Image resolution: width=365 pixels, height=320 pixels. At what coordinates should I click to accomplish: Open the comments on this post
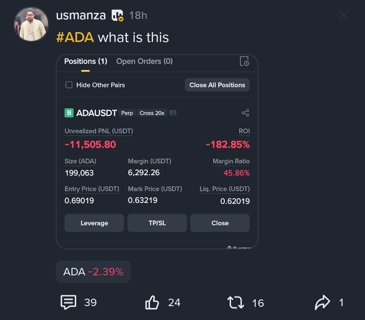(68, 302)
